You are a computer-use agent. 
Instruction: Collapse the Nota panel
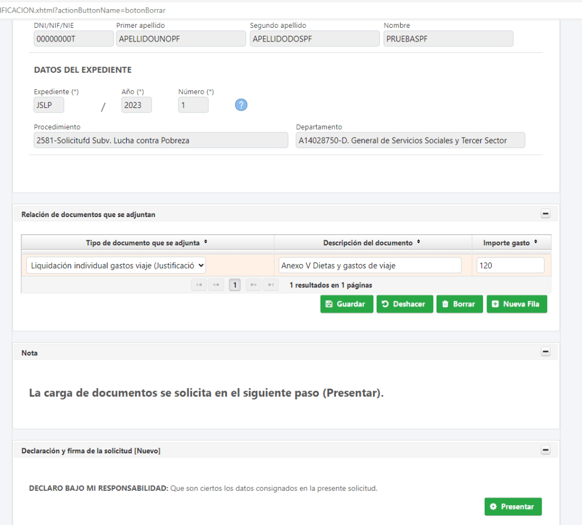545,352
